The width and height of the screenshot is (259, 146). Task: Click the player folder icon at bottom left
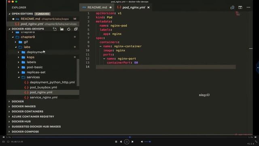[x=4, y=142]
